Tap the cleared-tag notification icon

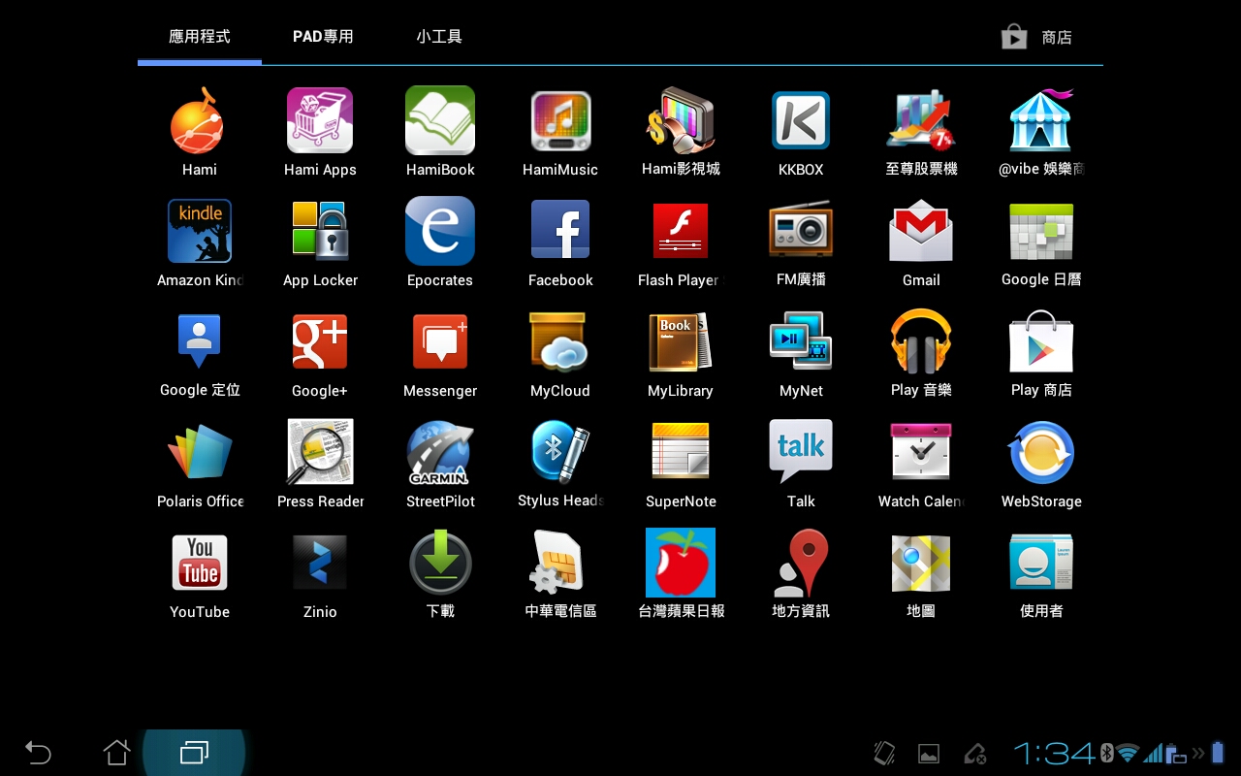click(974, 753)
